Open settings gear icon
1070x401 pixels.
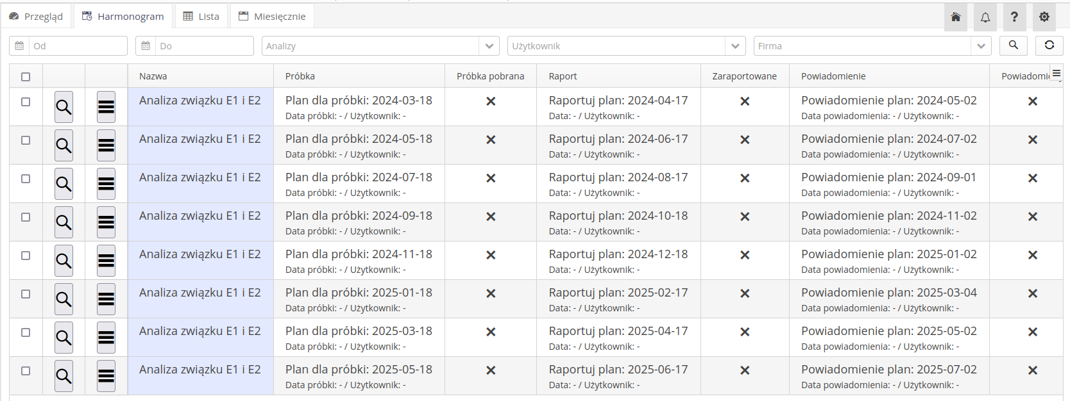pyautogui.click(x=1044, y=17)
